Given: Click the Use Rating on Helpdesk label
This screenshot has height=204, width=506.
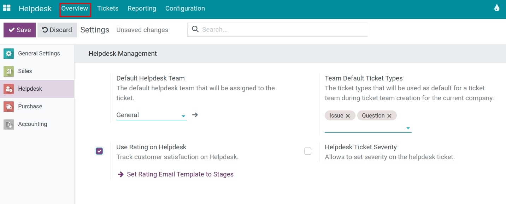Looking at the screenshot, I should tap(151, 147).
